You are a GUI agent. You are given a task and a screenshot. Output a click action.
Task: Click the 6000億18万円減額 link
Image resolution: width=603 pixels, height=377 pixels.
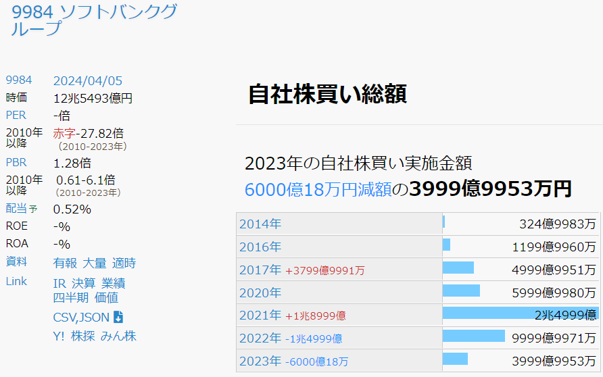click(x=318, y=189)
